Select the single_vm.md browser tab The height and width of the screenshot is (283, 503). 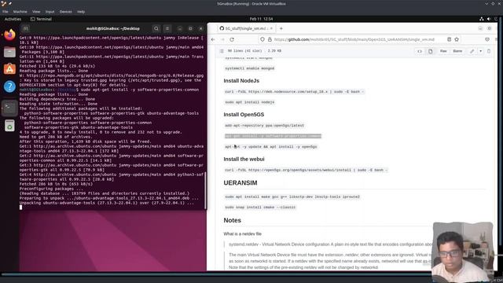(246, 28)
